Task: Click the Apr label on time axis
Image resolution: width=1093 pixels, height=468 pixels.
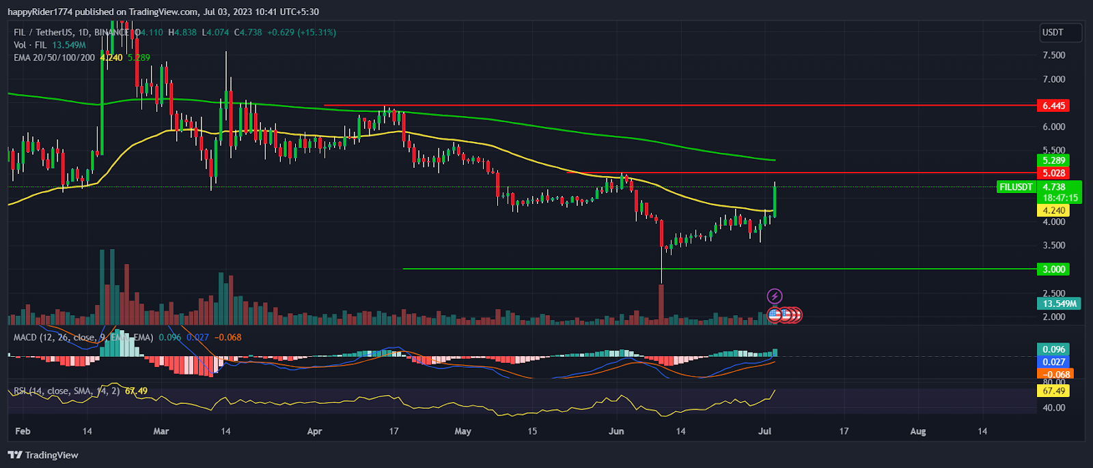Action: coord(314,431)
